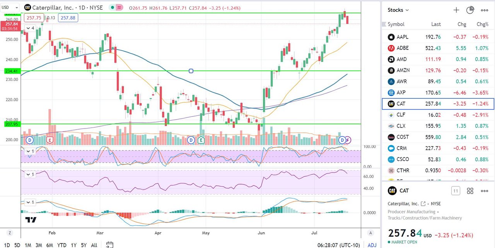Sort watchlist by Chg% column
The height and width of the screenshot is (248, 495).
(x=482, y=24)
